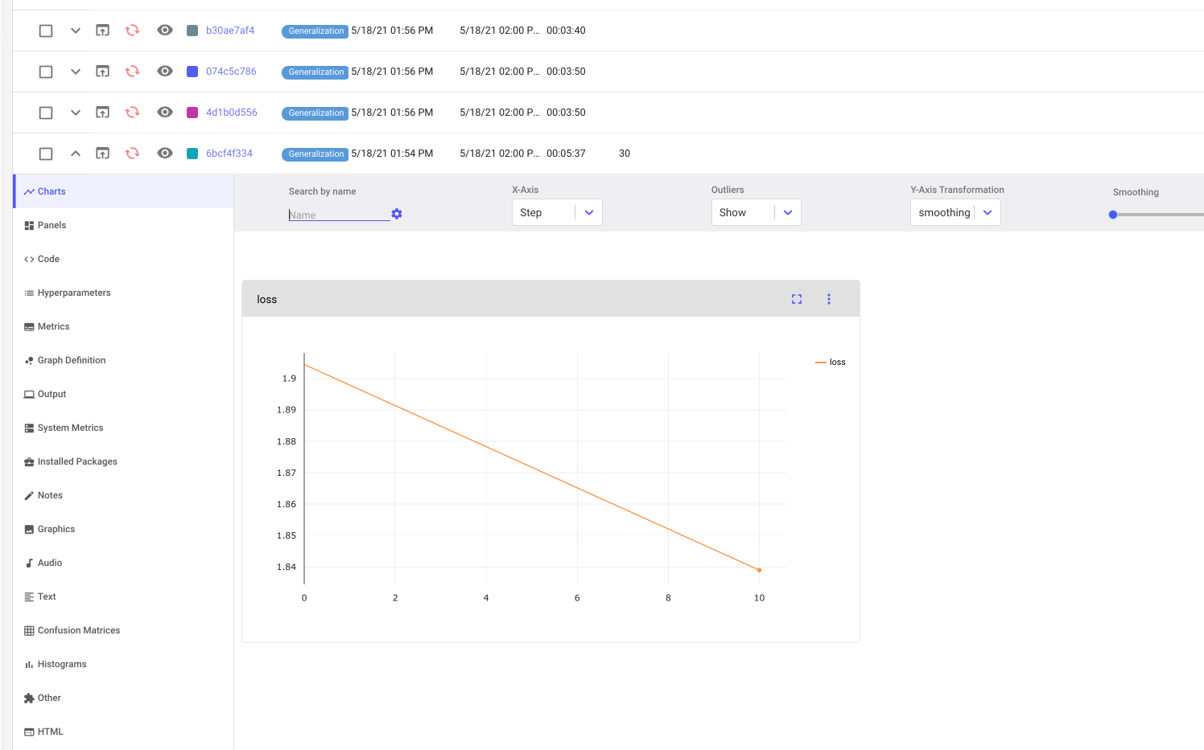Viewport: 1204px width, 750px height.
Task: Open experiment link b30ae7a4f4
Action: coord(229,30)
